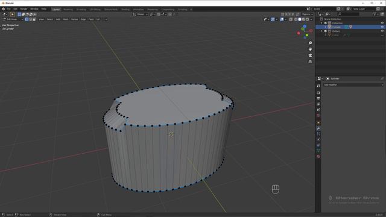Toggle snapping magnet icon
Image resolution: width=386 pixels, height=217 pixels.
159,14
